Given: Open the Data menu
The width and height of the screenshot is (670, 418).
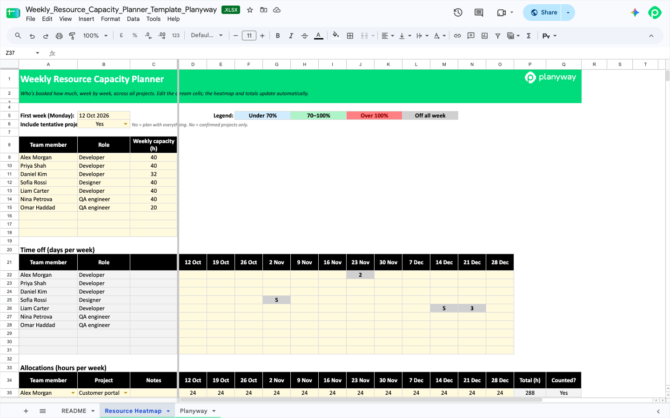Looking at the screenshot, I should click(x=133, y=19).
